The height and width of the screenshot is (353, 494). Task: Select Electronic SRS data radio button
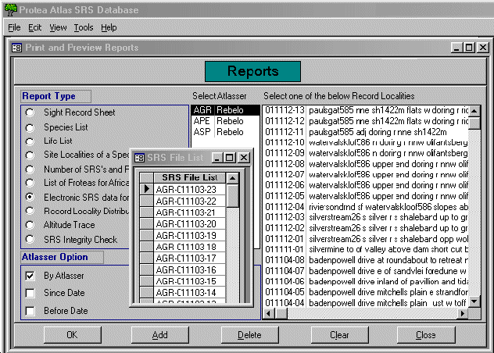(30, 197)
